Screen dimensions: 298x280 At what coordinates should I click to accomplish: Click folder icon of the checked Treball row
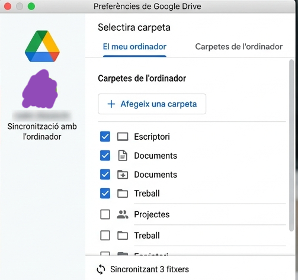123,194
